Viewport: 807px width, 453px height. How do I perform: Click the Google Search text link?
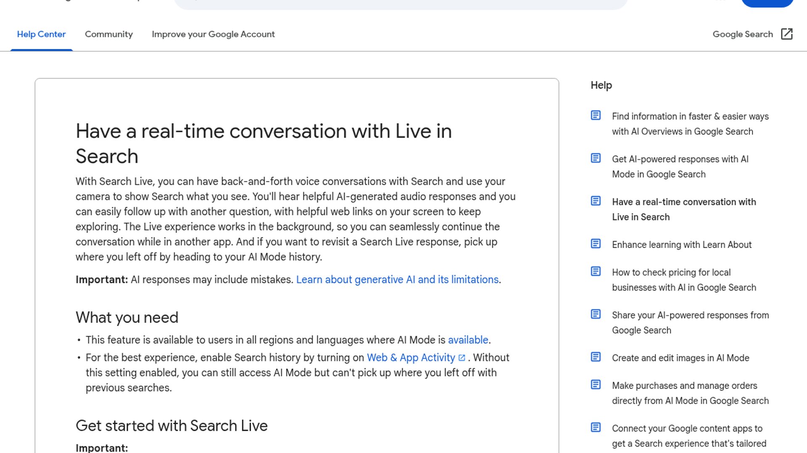tap(742, 34)
